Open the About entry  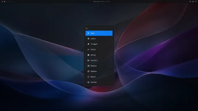(99, 77)
